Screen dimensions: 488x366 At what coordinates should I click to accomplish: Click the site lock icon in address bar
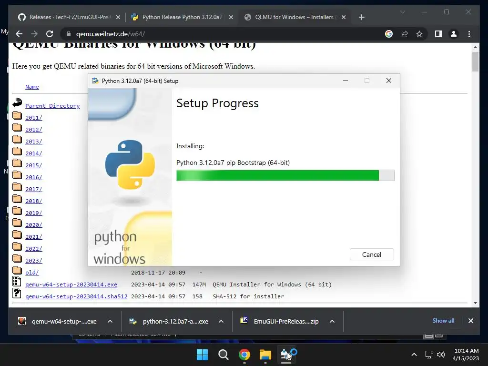(69, 34)
